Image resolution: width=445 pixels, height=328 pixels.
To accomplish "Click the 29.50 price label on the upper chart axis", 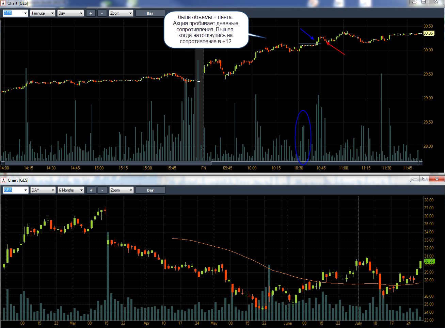I will [428, 74].
